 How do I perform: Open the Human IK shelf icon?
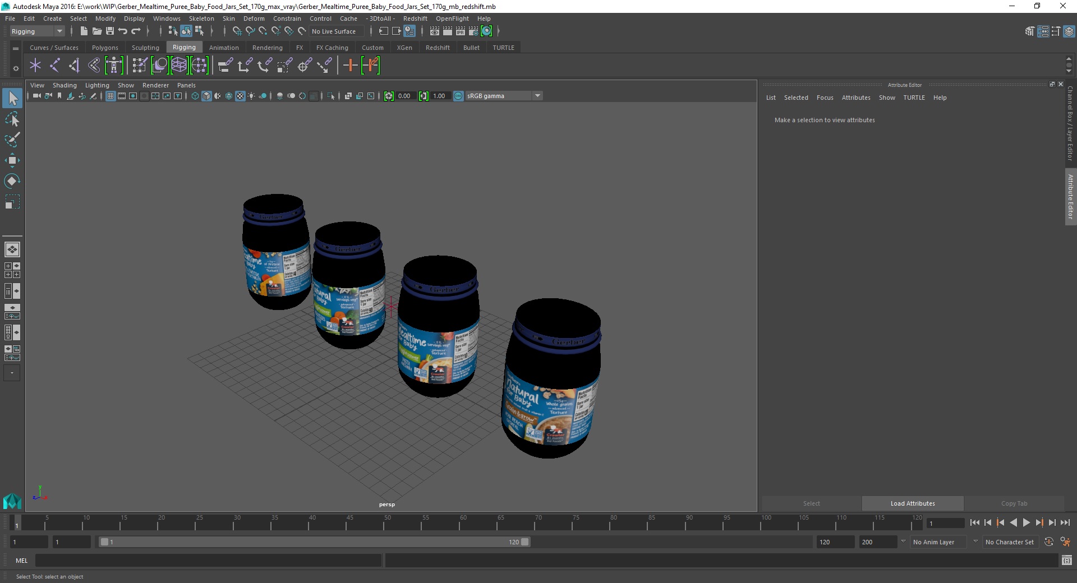click(114, 66)
